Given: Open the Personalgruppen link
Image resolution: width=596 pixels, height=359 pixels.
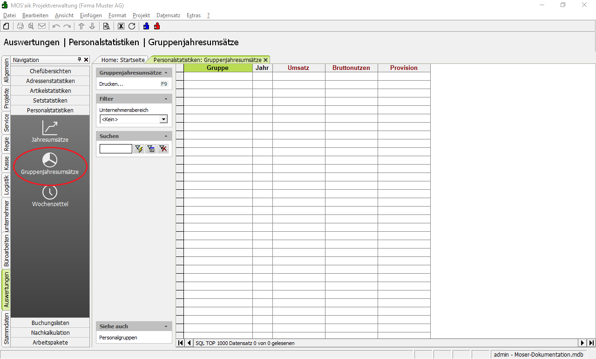Looking at the screenshot, I should tap(118, 338).
